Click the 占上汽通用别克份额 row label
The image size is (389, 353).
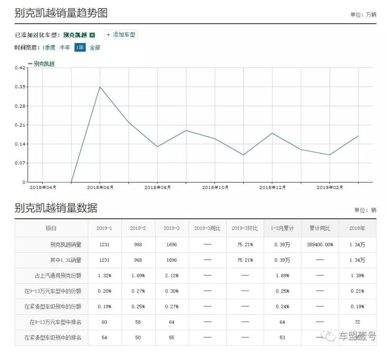click(58, 275)
